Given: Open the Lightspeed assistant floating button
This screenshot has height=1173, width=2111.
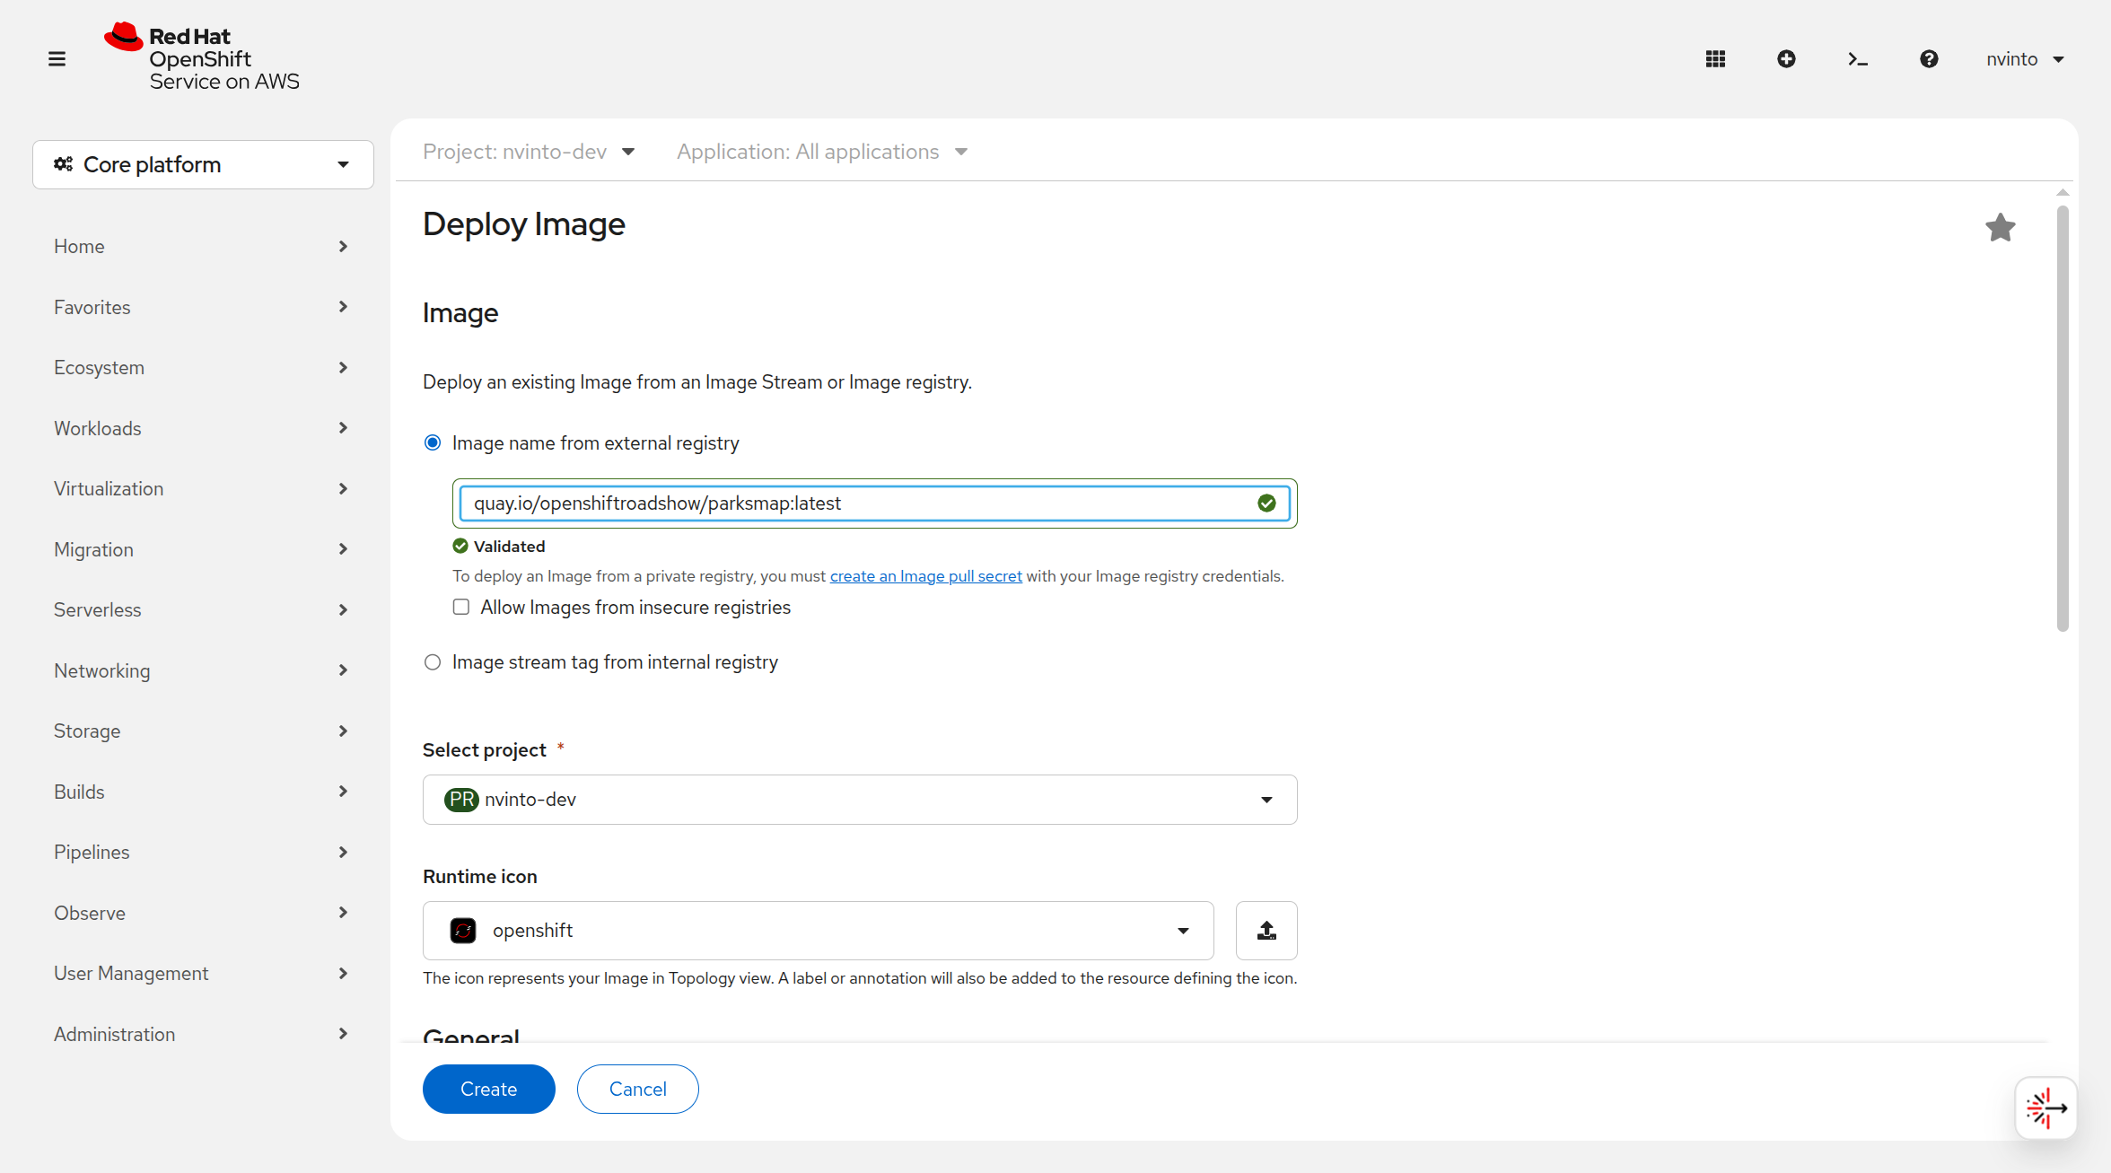Looking at the screenshot, I should [2046, 1108].
